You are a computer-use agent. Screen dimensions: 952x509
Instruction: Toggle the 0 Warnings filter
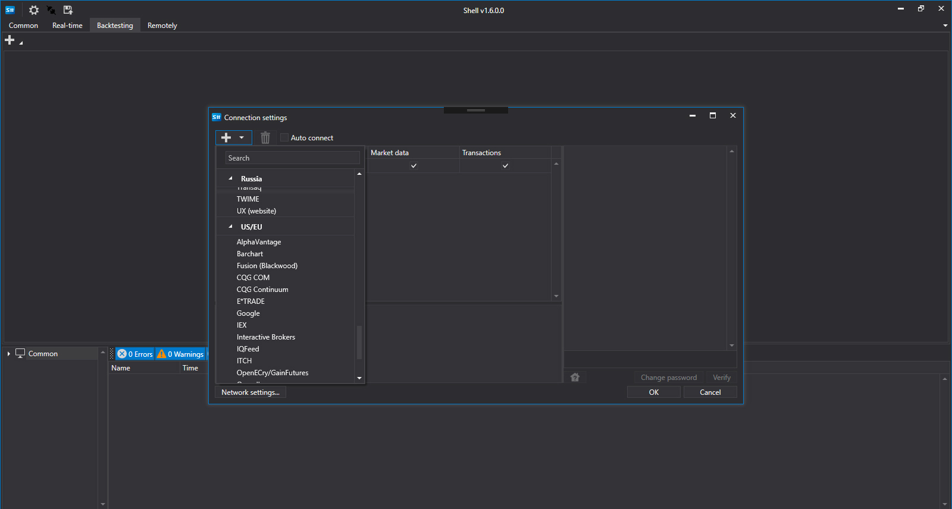click(180, 354)
